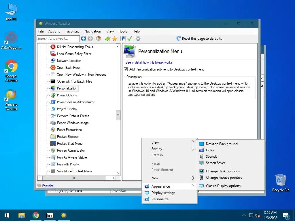Open Google Chrome desktop shortcut
Image resolution: width=295 pixels, height=221 pixels.
(x=11, y=71)
